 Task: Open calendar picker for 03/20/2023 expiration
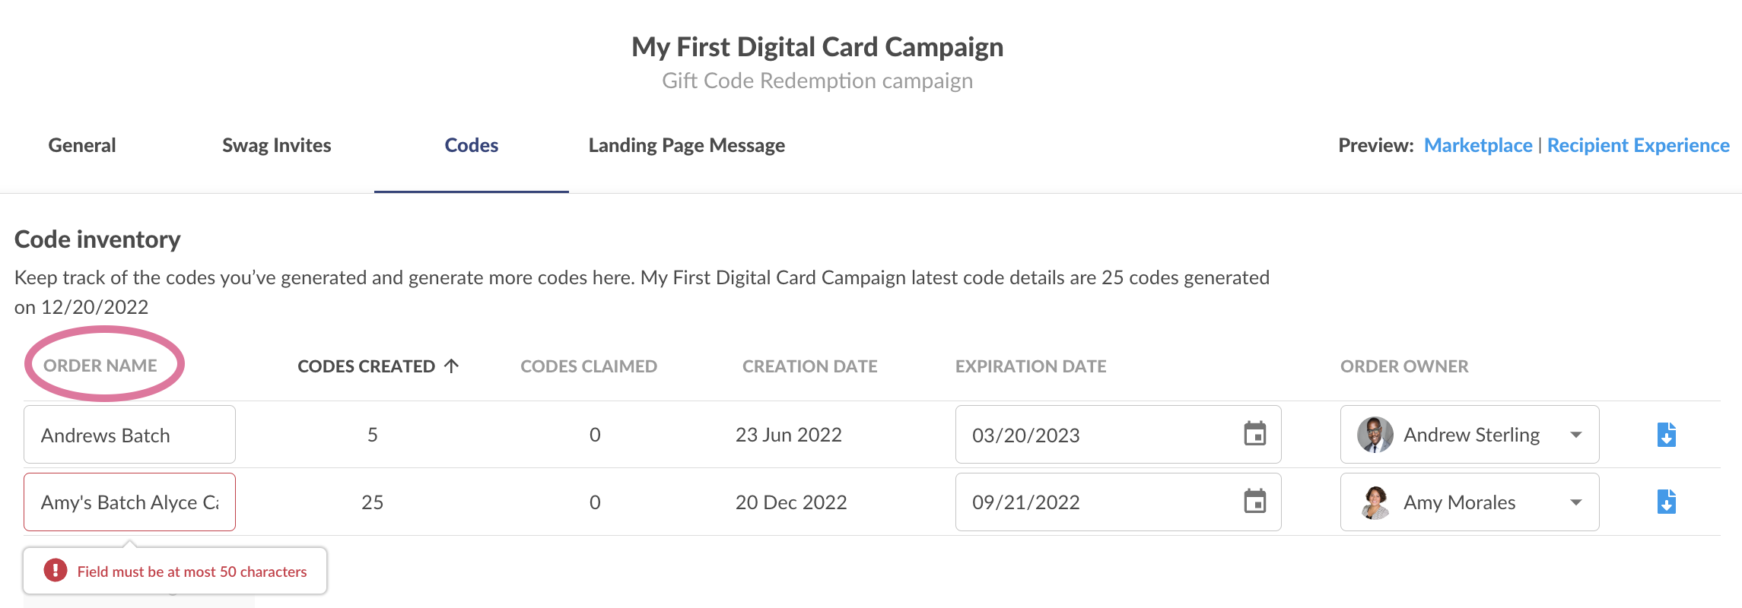1254,434
